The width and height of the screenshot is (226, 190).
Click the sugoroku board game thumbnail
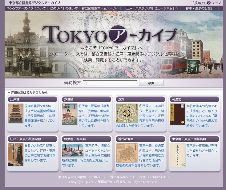[127, 113]
